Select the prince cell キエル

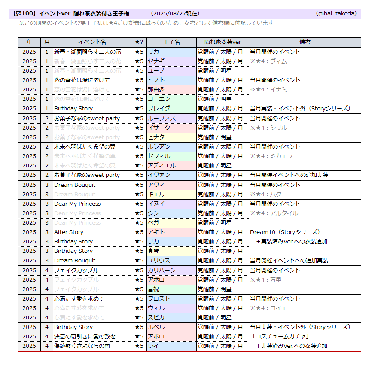click(171, 195)
